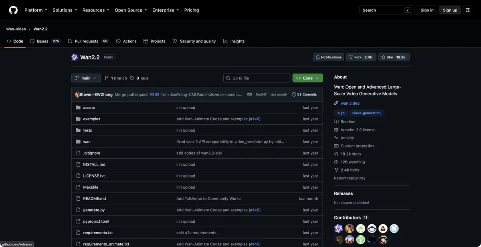Open the green Code dropdown button

[x=307, y=78]
